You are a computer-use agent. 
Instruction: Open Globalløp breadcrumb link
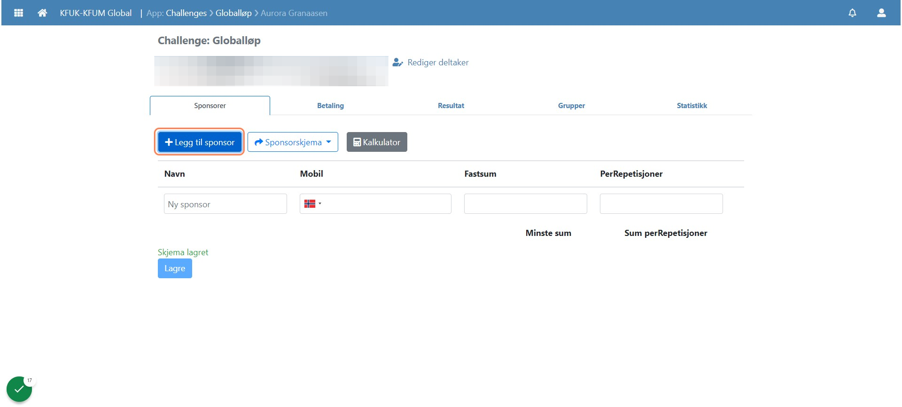click(233, 13)
